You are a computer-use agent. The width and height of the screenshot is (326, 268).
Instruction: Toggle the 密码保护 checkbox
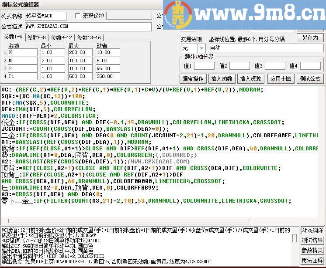click(x=77, y=16)
